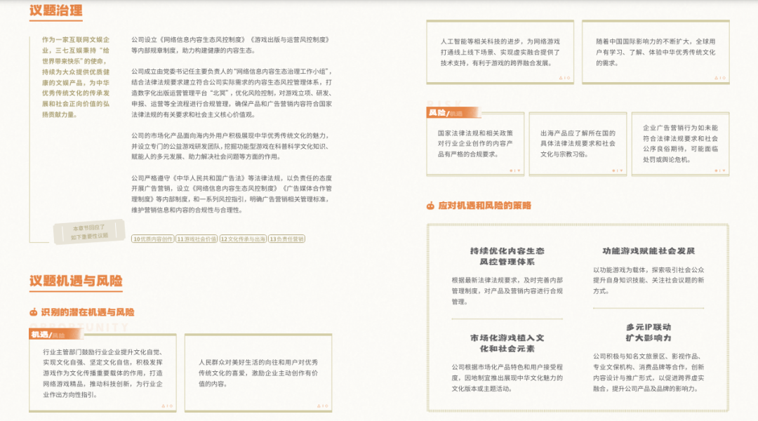Click corner marks in the 人工智能等相关科技 card

click(x=564, y=78)
